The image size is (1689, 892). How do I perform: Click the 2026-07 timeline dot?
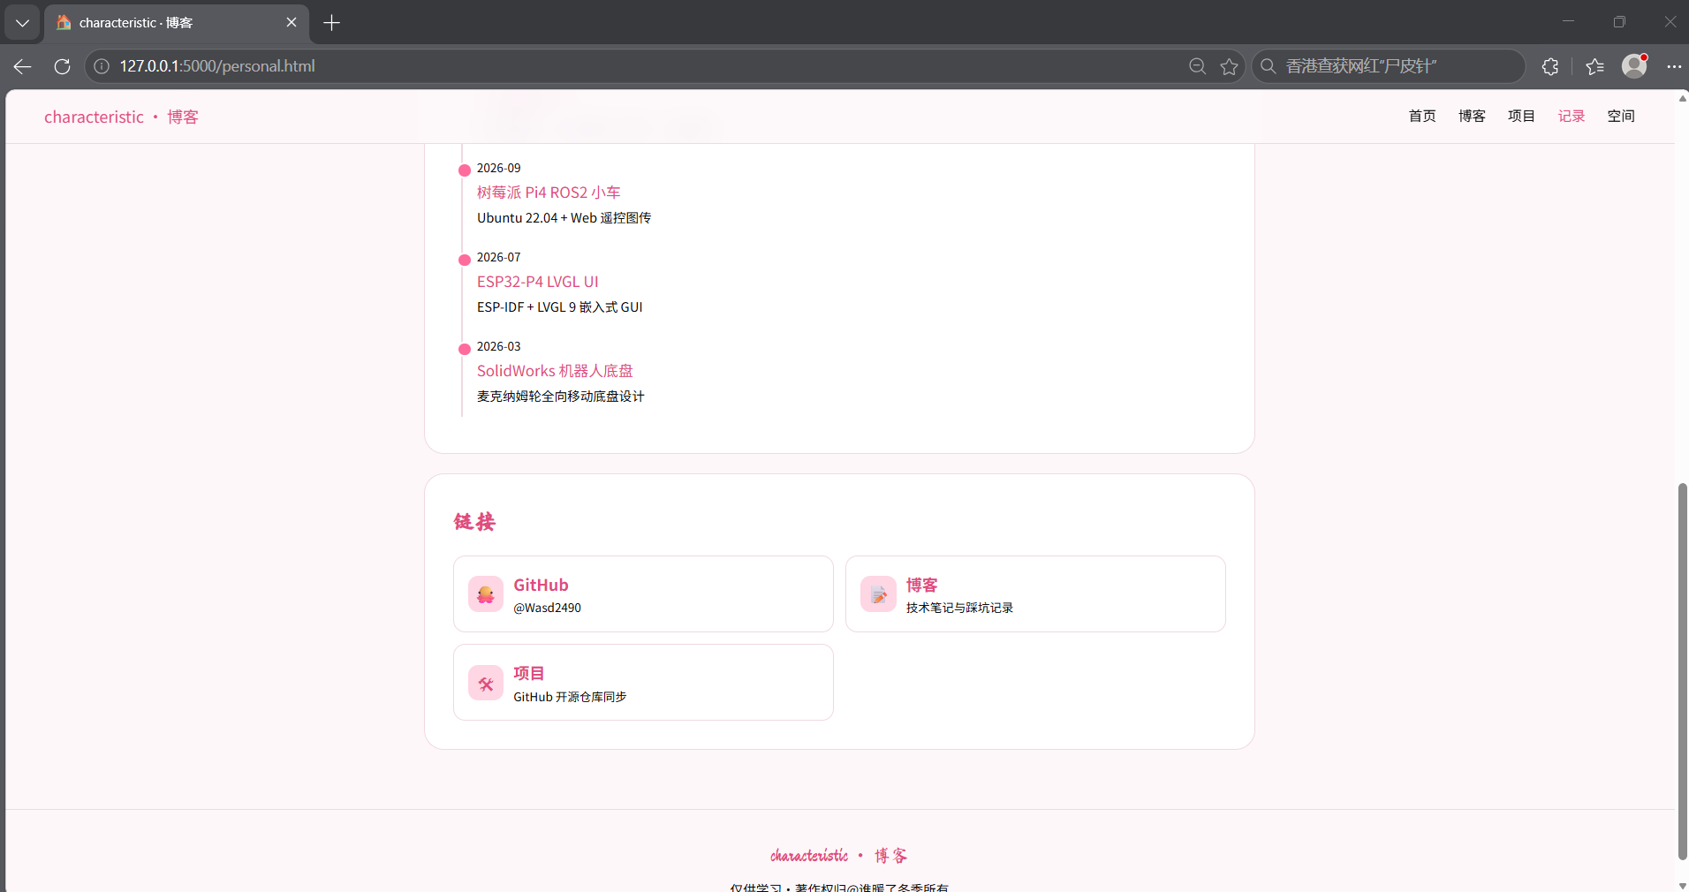465,260
